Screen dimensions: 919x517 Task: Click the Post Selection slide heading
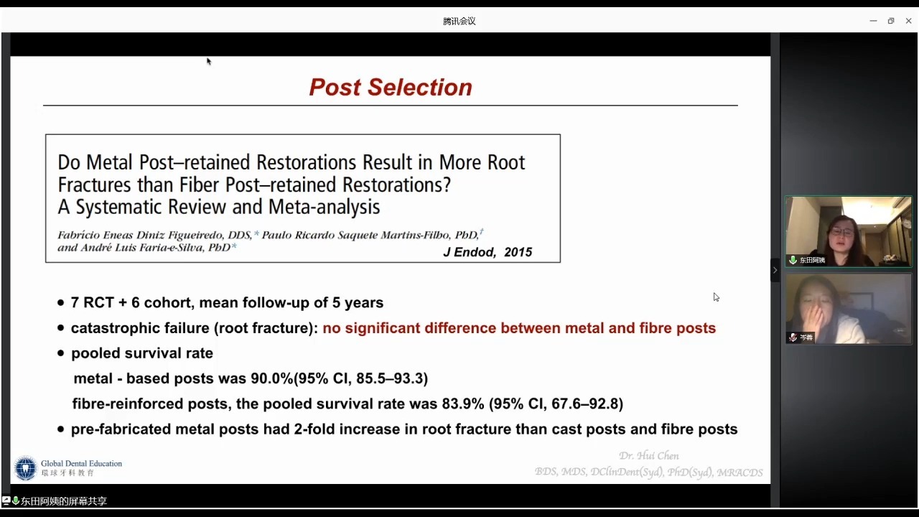pos(391,87)
